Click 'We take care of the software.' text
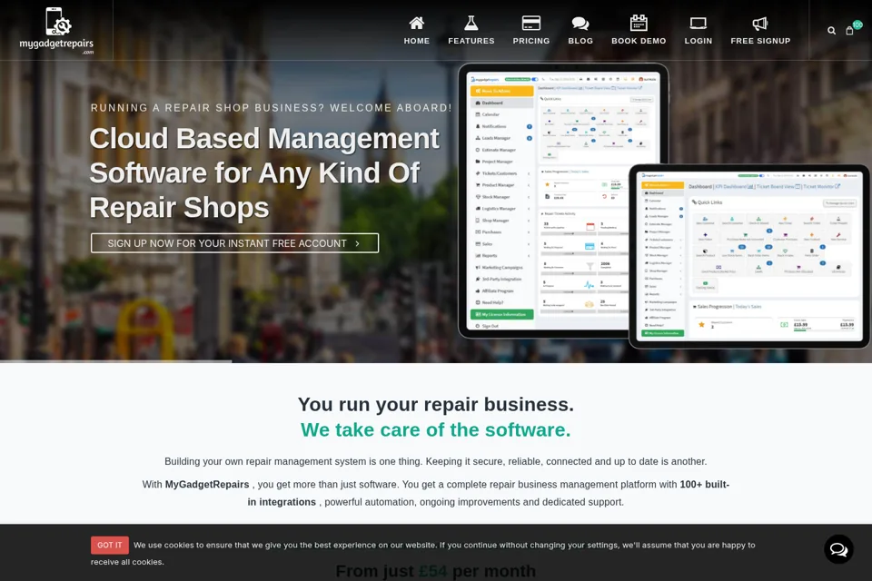The width and height of the screenshot is (872, 581). click(x=435, y=429)
